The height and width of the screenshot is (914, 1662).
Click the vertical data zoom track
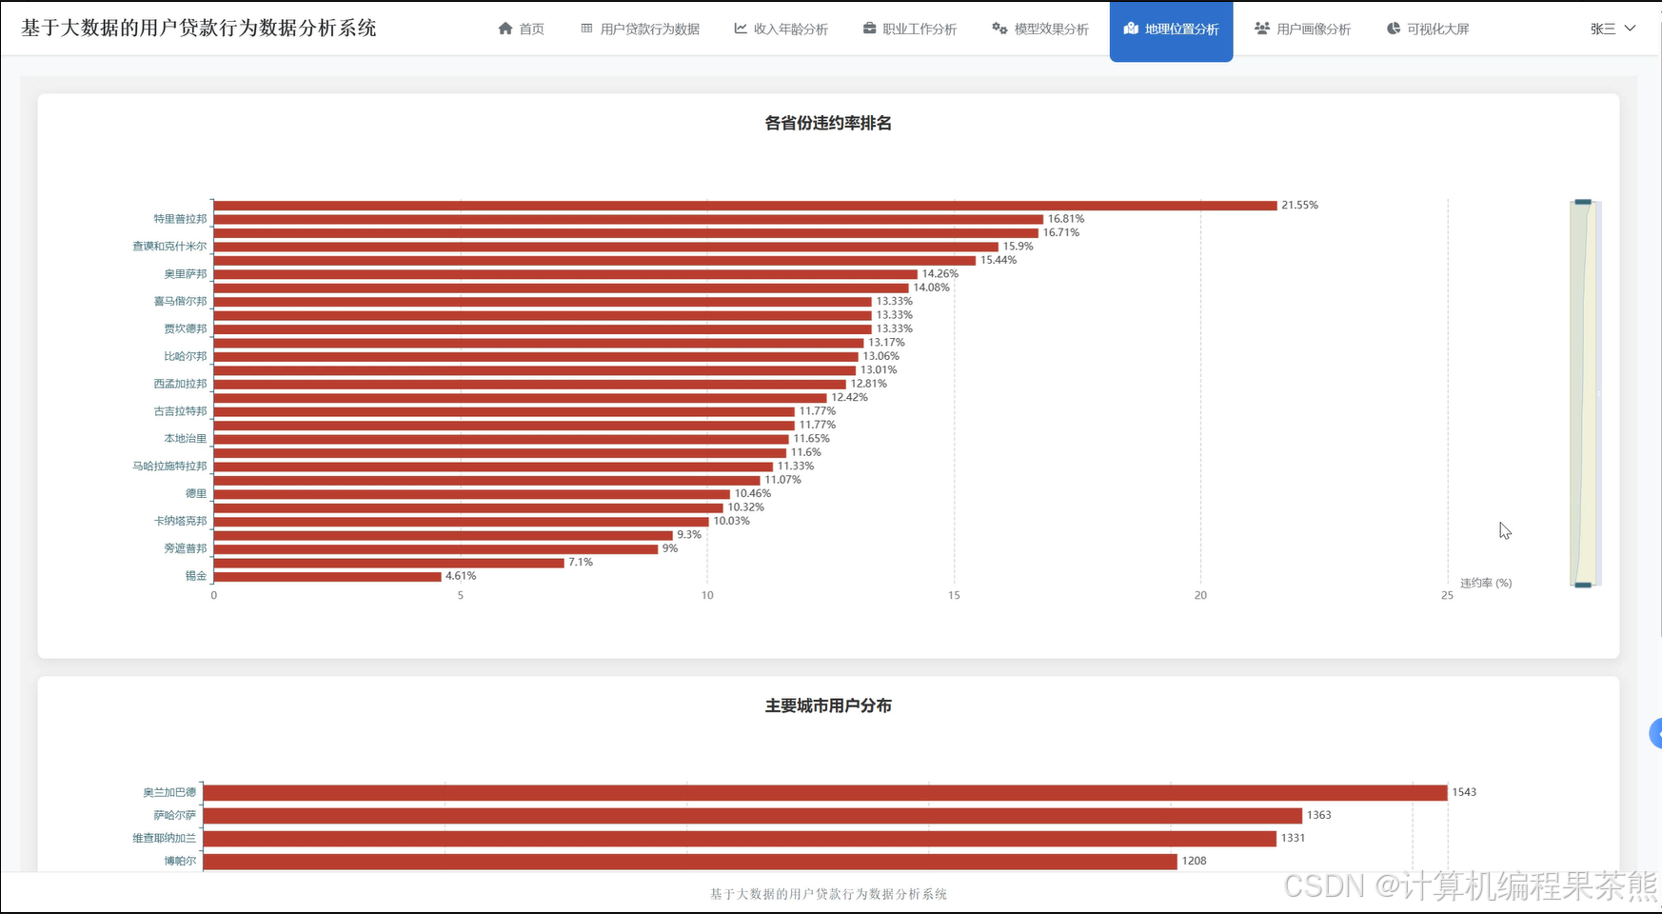click(1582, 390)
